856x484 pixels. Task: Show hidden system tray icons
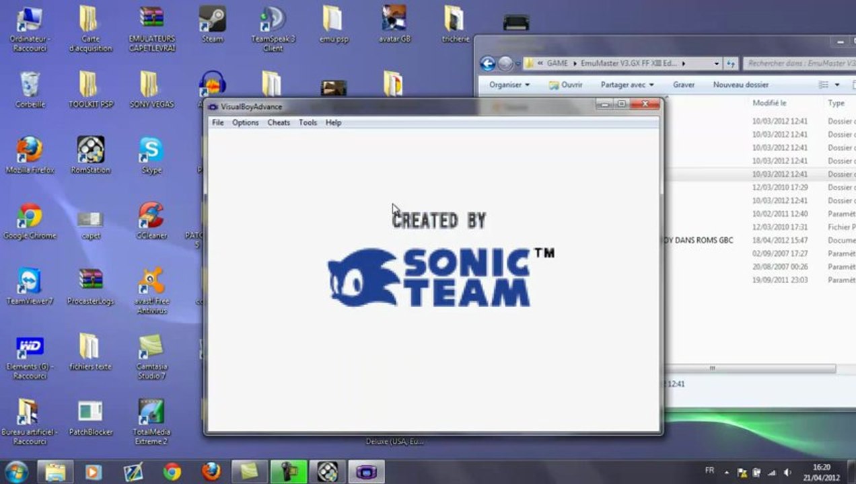pyautogui.click(x=727, y=472)
